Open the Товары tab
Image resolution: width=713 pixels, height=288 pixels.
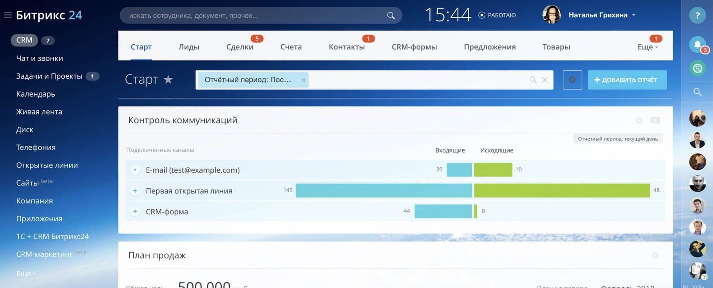(556, 47)
